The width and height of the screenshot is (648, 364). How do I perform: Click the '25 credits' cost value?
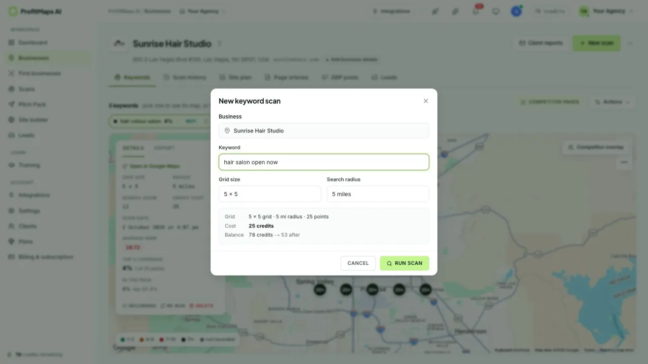[x=261, y=226]
